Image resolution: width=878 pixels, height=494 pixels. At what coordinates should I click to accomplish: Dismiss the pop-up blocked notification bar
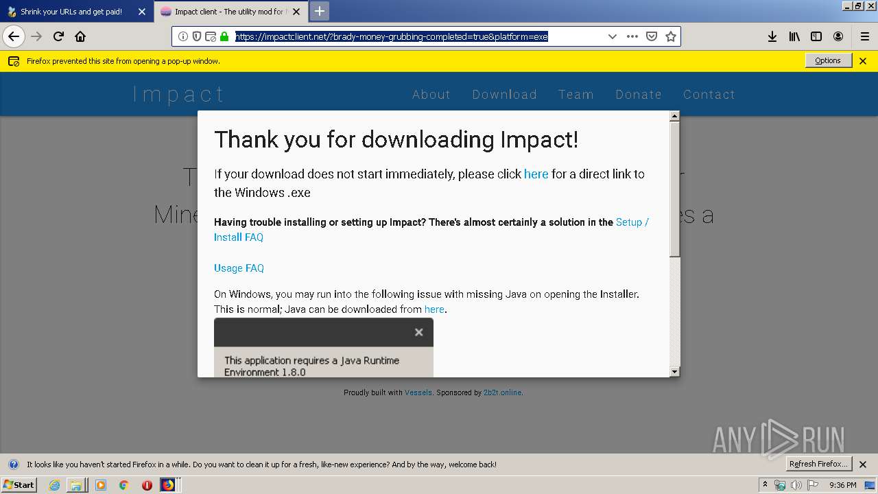click(863, 61)
